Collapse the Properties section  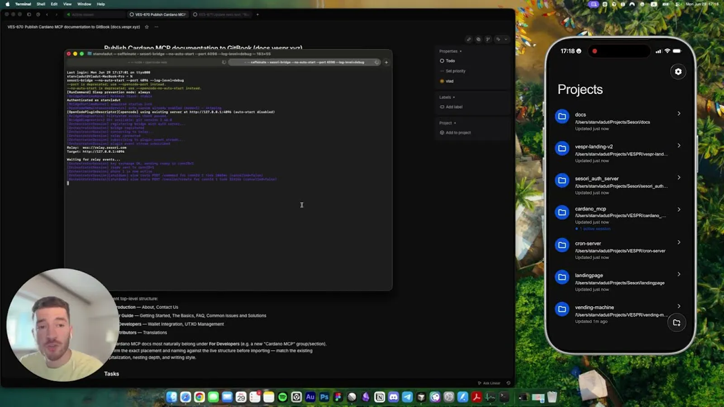pyautogui.click(x=450, y=51)
